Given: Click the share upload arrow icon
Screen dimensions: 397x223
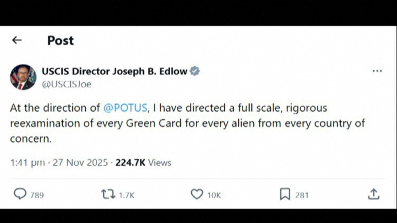Looking at the screenshot, I should pyautogui.click(x=374, y=194).
